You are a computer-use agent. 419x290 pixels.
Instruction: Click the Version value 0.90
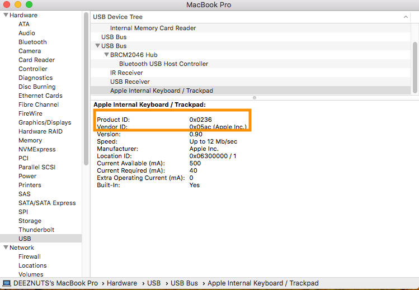pos(196,134)
